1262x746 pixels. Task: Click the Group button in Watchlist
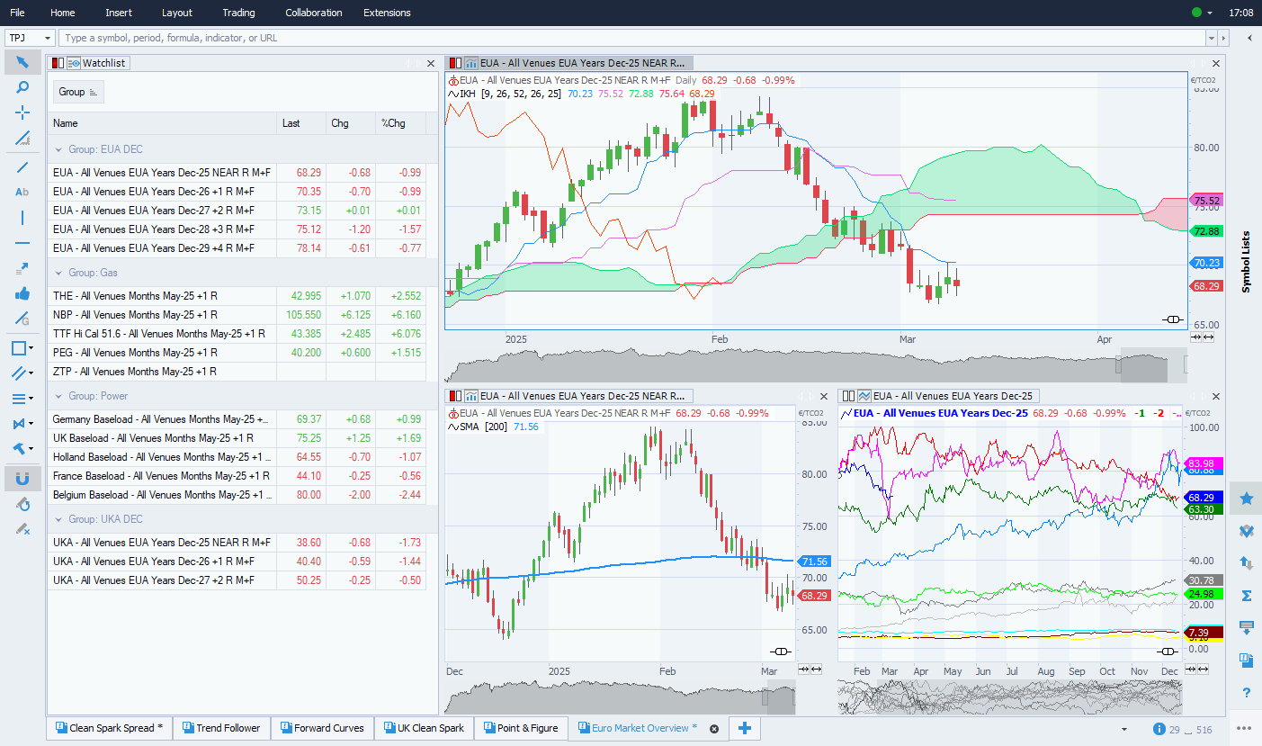(x=78, y=92)
